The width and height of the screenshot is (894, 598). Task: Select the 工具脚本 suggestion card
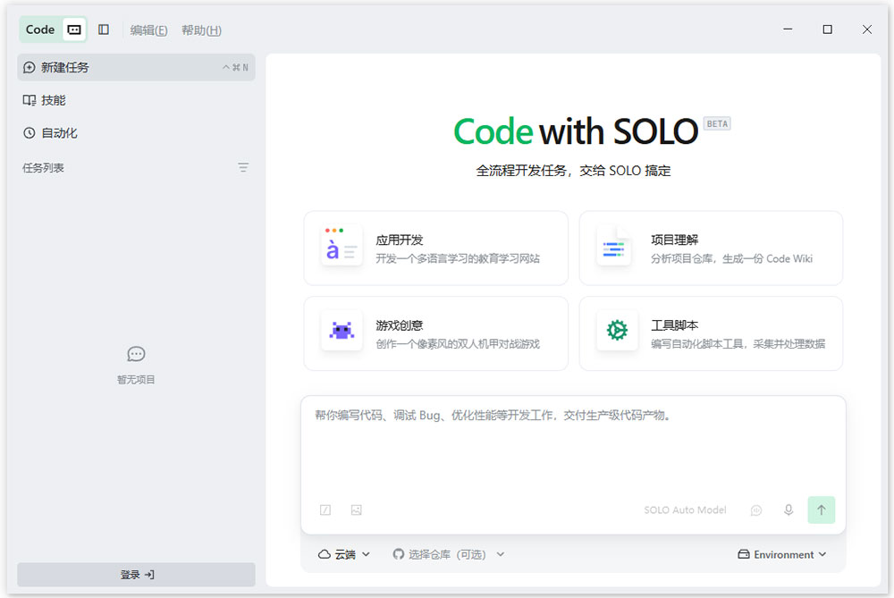click(x=711, y=333)
